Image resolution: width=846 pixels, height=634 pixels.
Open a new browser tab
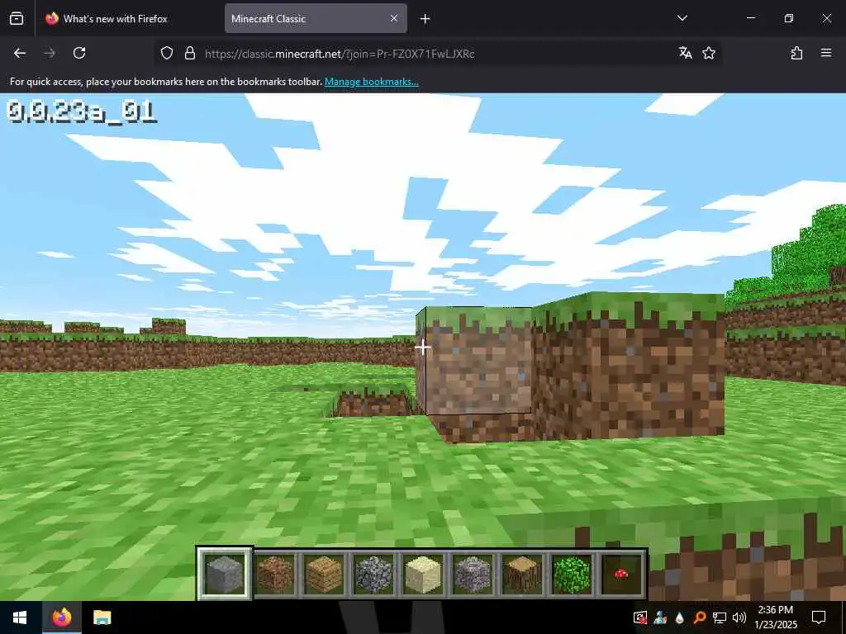click(425, 19)
